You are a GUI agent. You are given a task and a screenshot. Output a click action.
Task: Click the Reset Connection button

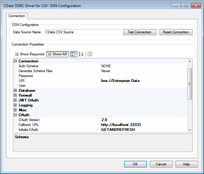pos(176,32)
